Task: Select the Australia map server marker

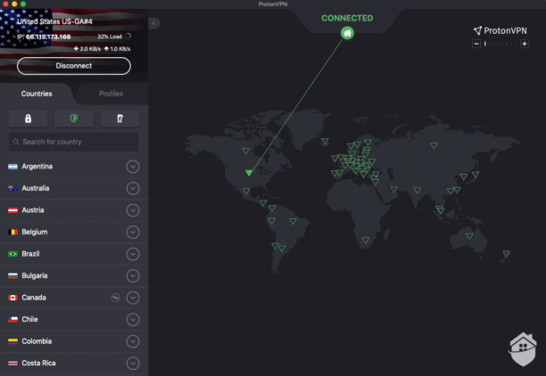Action: pyautogui.click(x=469, y=236)
